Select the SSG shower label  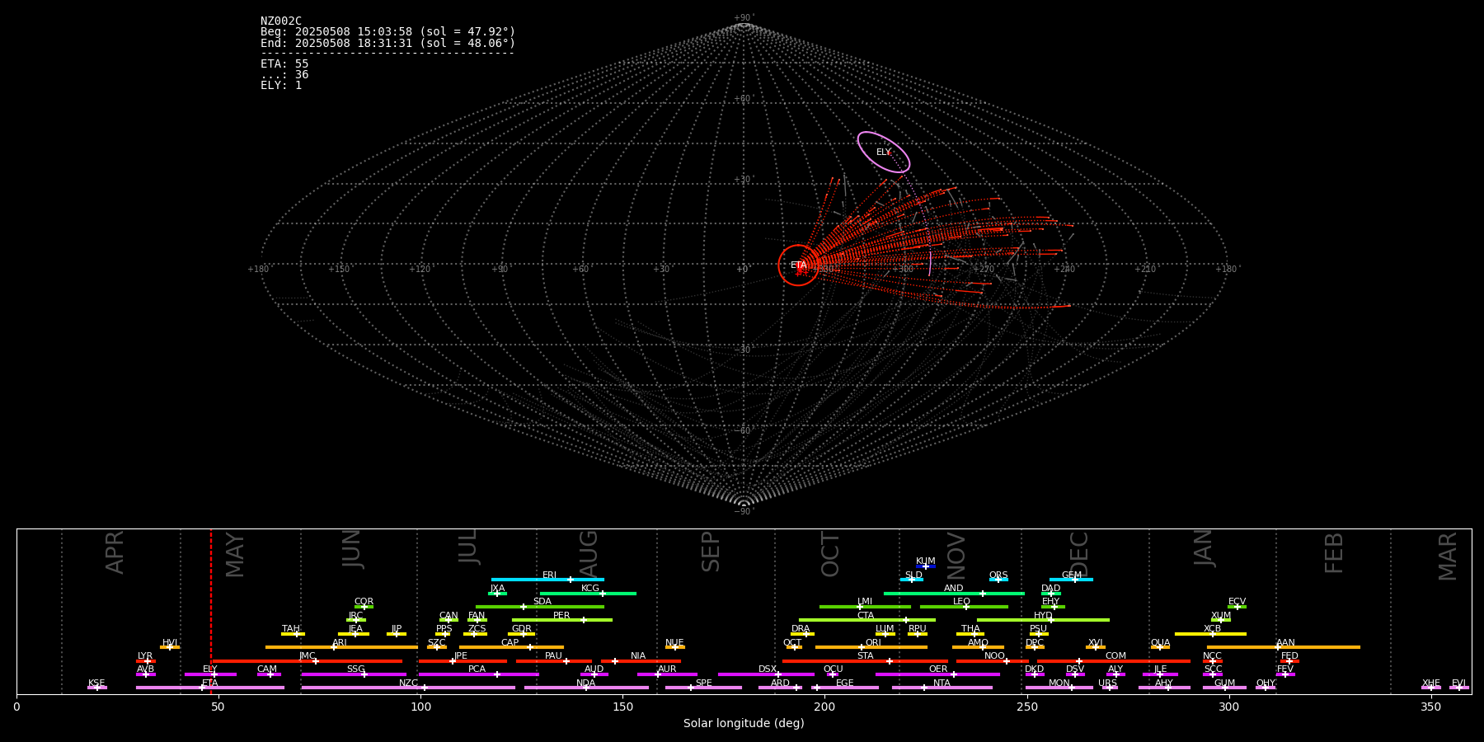click(356, 669)
